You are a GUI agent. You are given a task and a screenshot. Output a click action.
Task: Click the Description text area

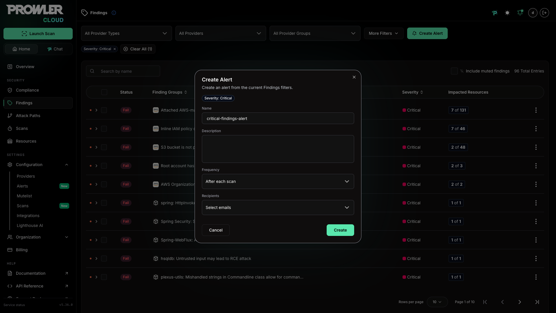[278, 149]
